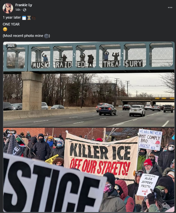The width and height of the screenshot is (176, 213).
Task: Click Frankie Ly's profile picture
Action: click(x=8, y=8)
